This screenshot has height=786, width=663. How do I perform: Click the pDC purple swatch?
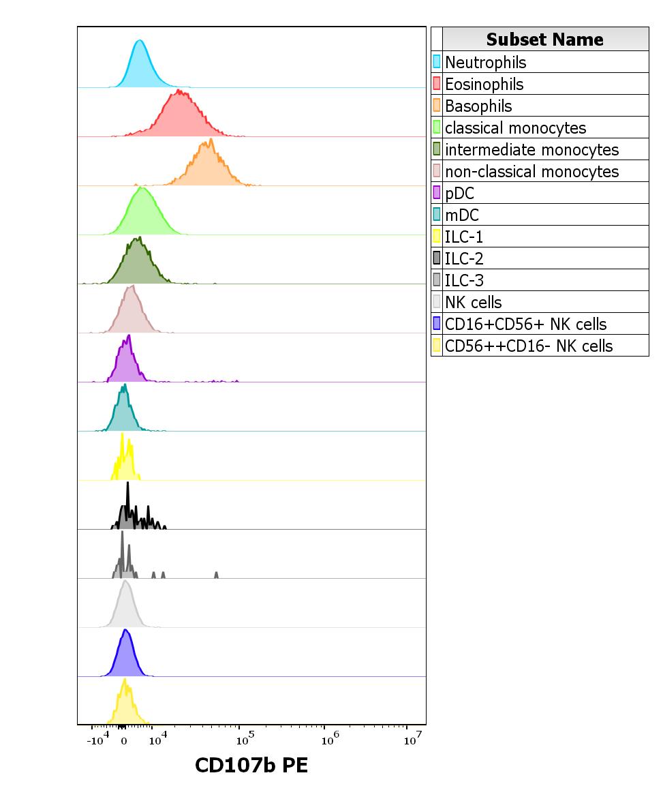point(437,193)
